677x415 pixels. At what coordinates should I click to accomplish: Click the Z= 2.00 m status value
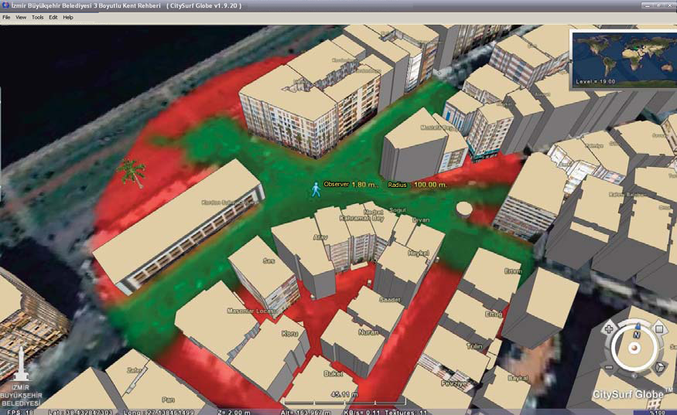pyautogui.click(x=234, y=412)
